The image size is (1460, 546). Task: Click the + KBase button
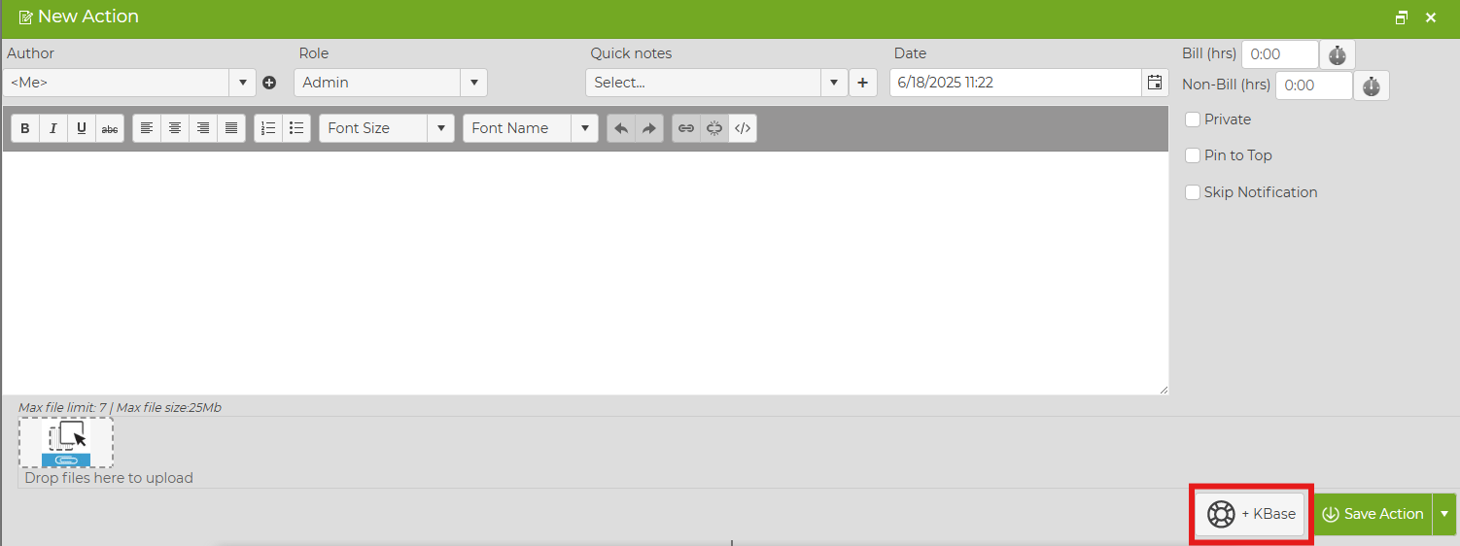pos(1250,514)
